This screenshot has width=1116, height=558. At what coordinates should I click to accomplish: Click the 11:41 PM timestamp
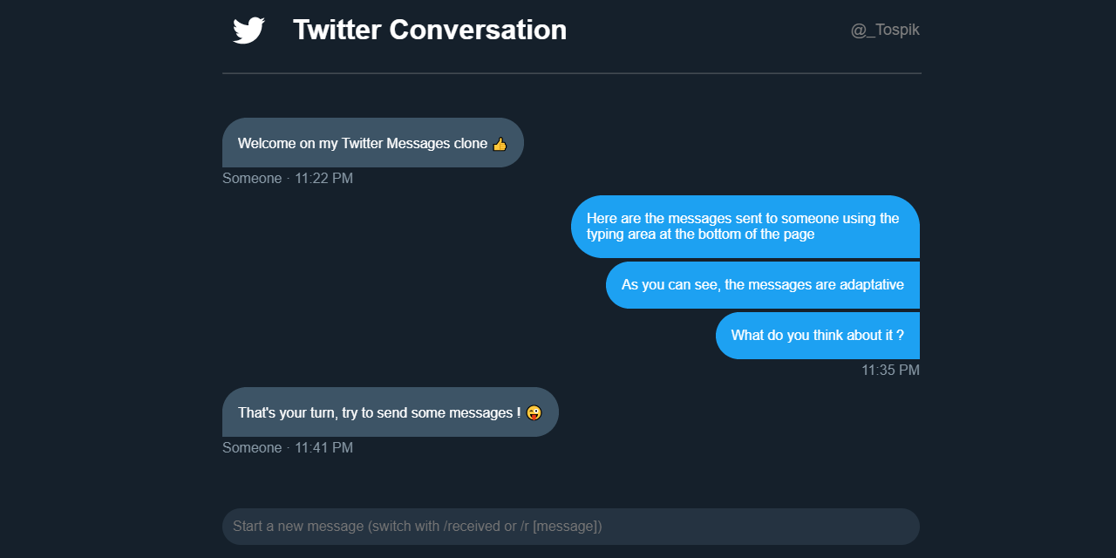pos(323,448)
